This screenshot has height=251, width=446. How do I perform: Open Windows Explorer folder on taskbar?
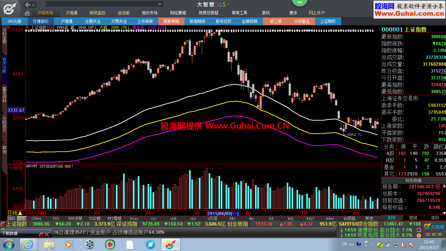[x=49, y=244]
